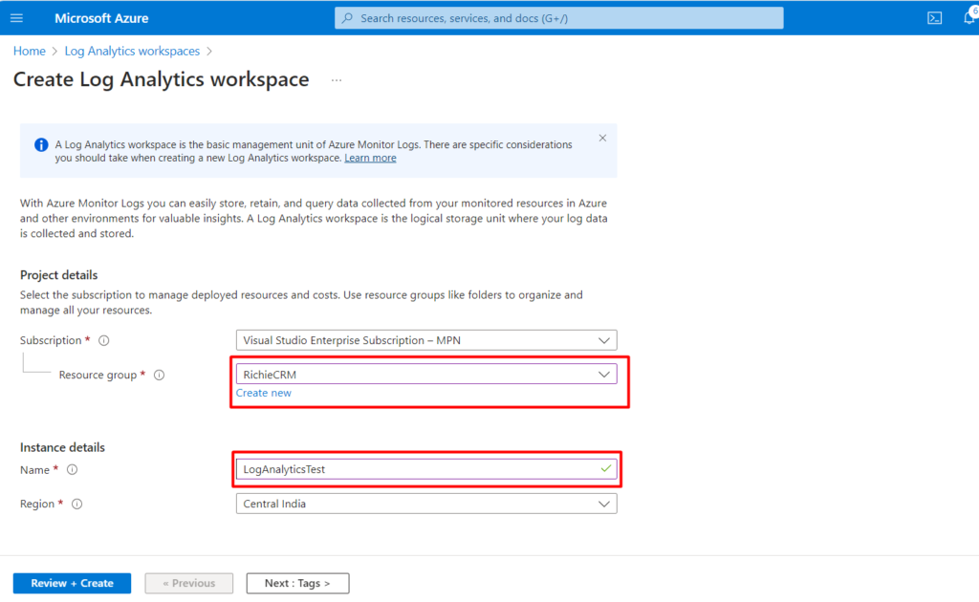Click the Create Log Analytics workspace page title
The width and height of the screenshot is (979, 602).
161,80
